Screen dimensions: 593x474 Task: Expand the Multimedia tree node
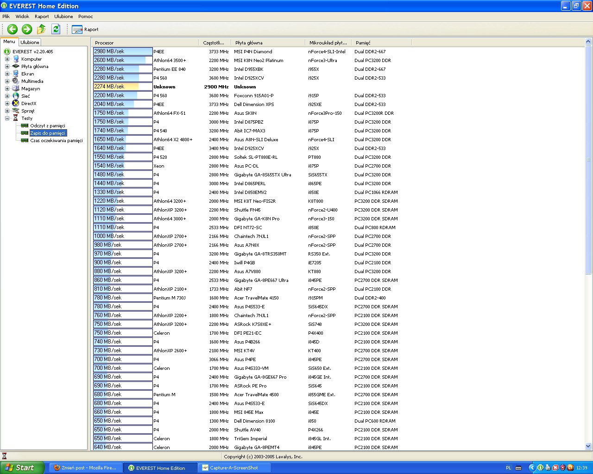(x=7, y=81)
